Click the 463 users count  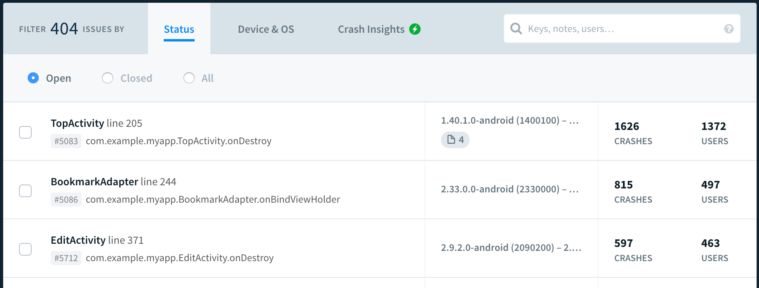pos(710,243)
